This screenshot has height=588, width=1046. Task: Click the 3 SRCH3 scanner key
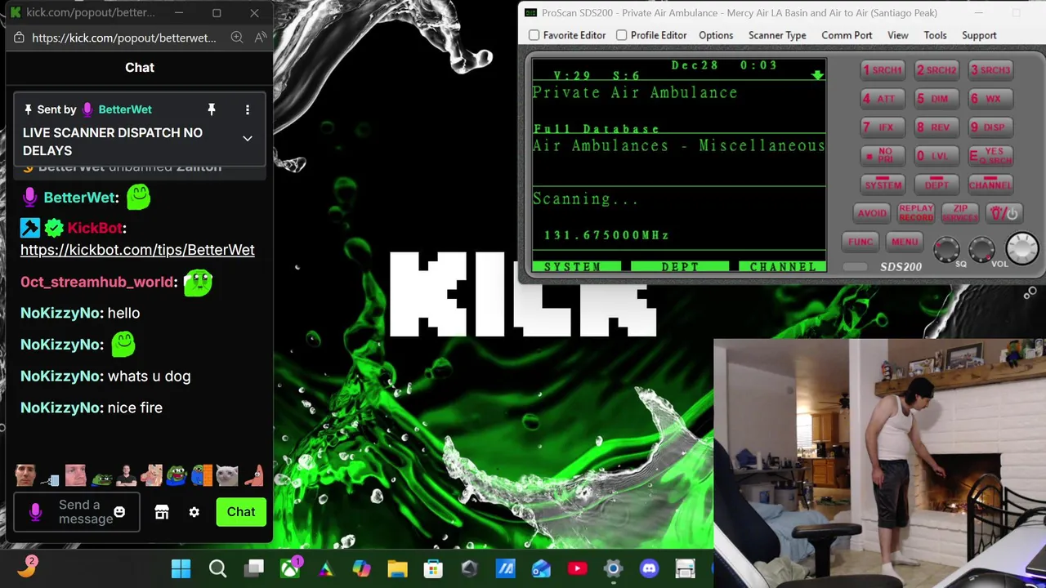[990, 70]
